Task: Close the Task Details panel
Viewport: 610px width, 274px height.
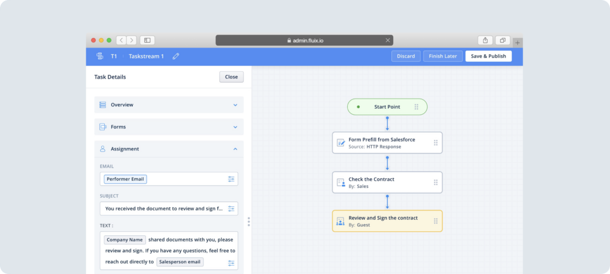Action: (x=231, y=77)
